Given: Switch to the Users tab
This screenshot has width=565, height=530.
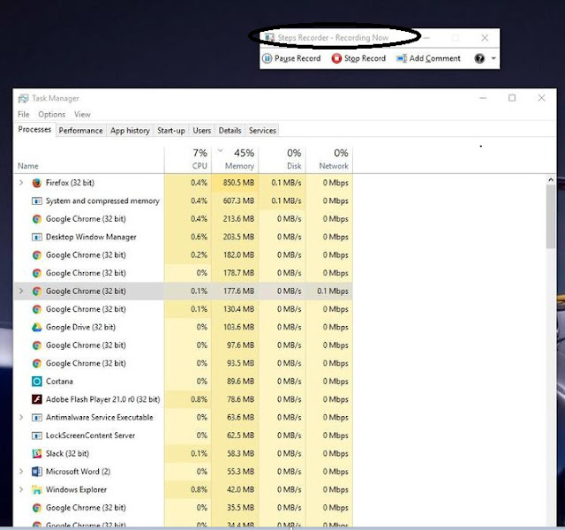Looking at the screenshot, I should [x=202, y=131].
